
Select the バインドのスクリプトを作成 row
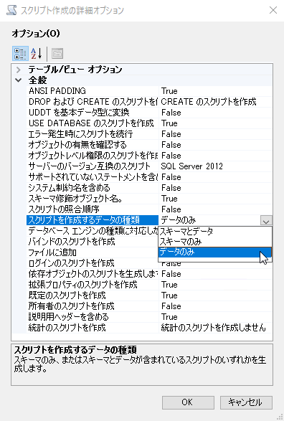(x=92, y=242)
